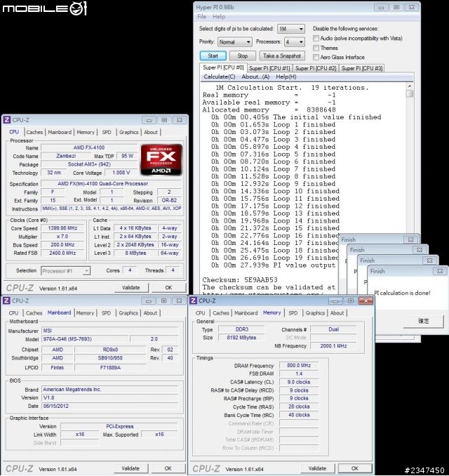Open About tab in top CPU-Z window
This screenshot has height=476, width=449.
(151, 133)
